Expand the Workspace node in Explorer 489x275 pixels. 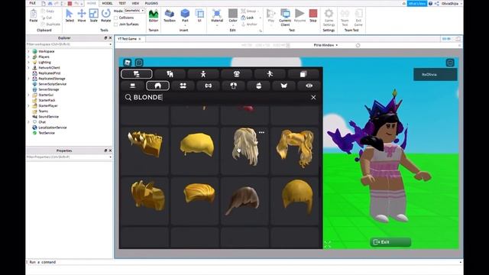[x=28, y=51]
